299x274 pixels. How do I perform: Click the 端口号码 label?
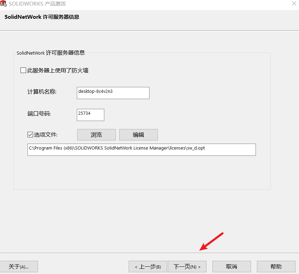39,113
